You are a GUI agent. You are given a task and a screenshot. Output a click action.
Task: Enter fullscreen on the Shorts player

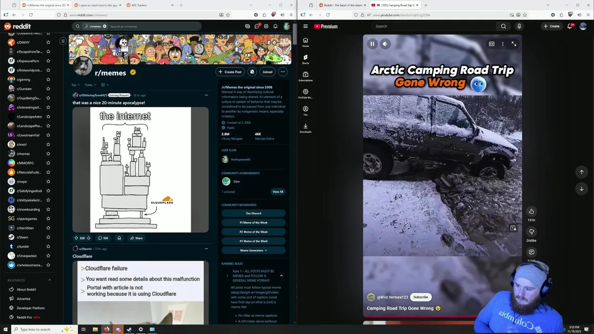(514, 44)
